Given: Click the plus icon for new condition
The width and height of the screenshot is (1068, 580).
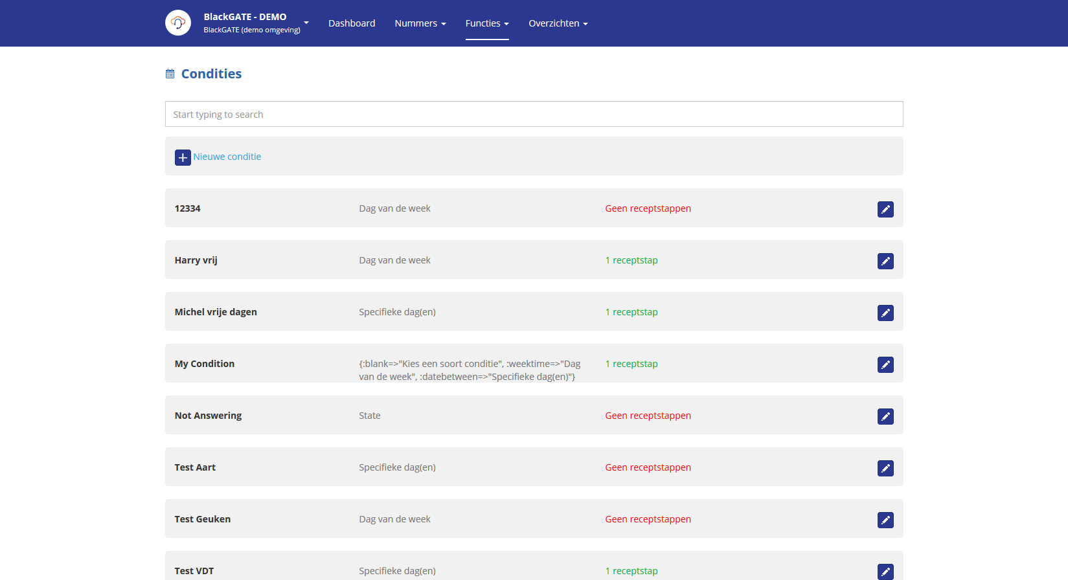Looking at the screenshot, I should coord(183,157).
